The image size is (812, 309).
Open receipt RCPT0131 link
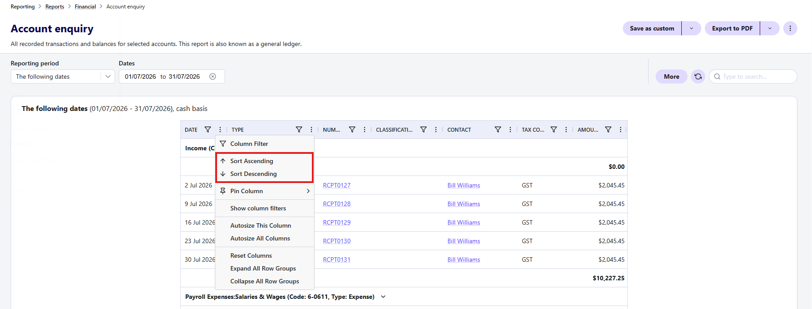click(x=337, y=259)
